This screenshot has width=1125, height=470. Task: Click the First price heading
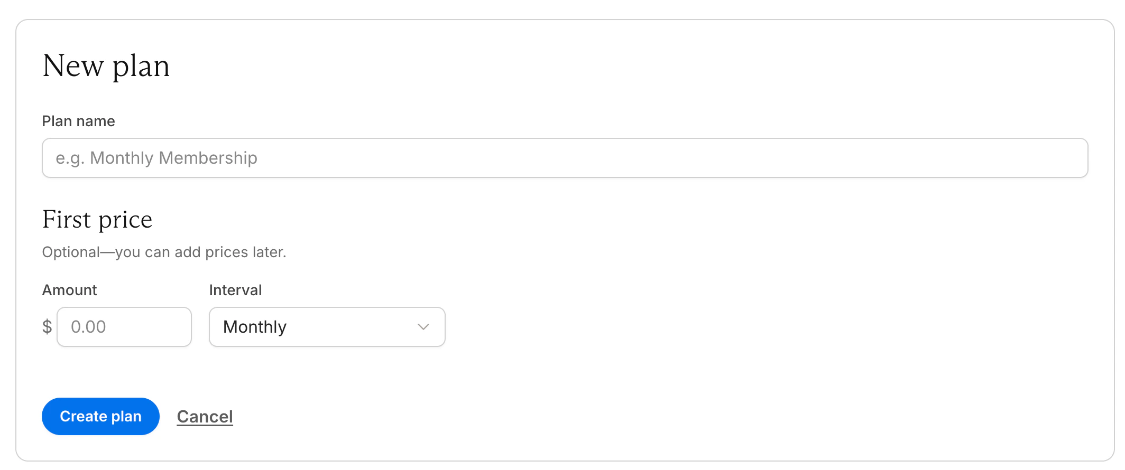point(97,219)
